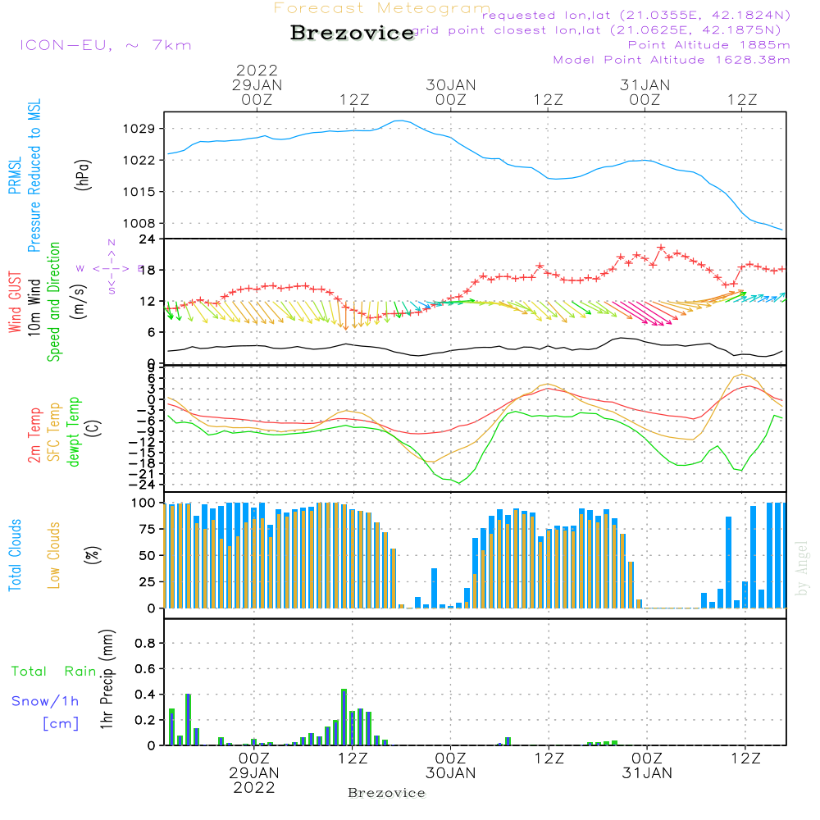Click the 'Model Point Altitude 1628.38m' text

coord(672,60)
